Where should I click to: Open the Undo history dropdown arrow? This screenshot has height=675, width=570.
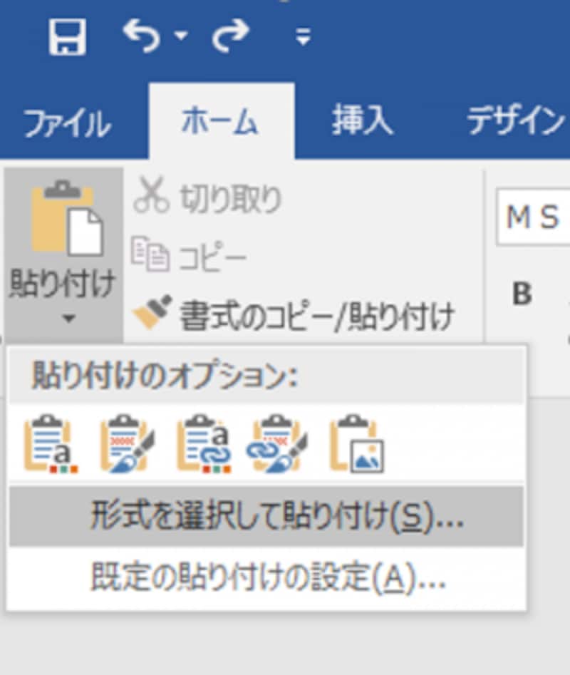click(182, 36)
